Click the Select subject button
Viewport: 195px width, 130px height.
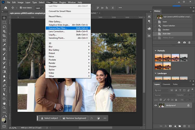click(49, 118)
